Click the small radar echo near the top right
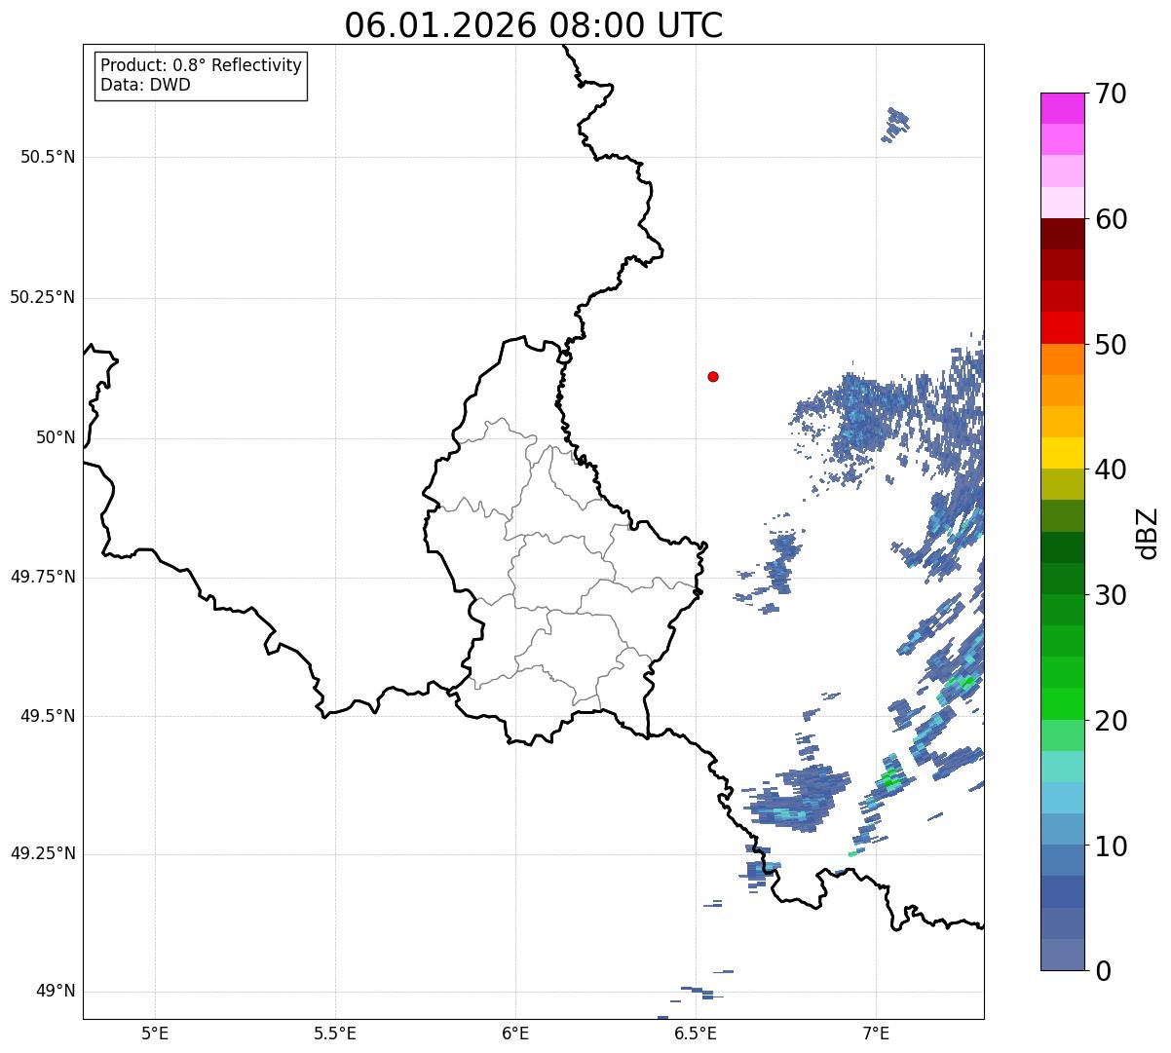The height and width of the screenshot is (1053, 1171). [896, 125]
